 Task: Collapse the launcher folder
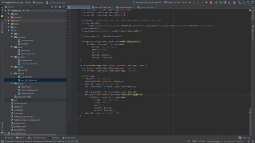12,57
